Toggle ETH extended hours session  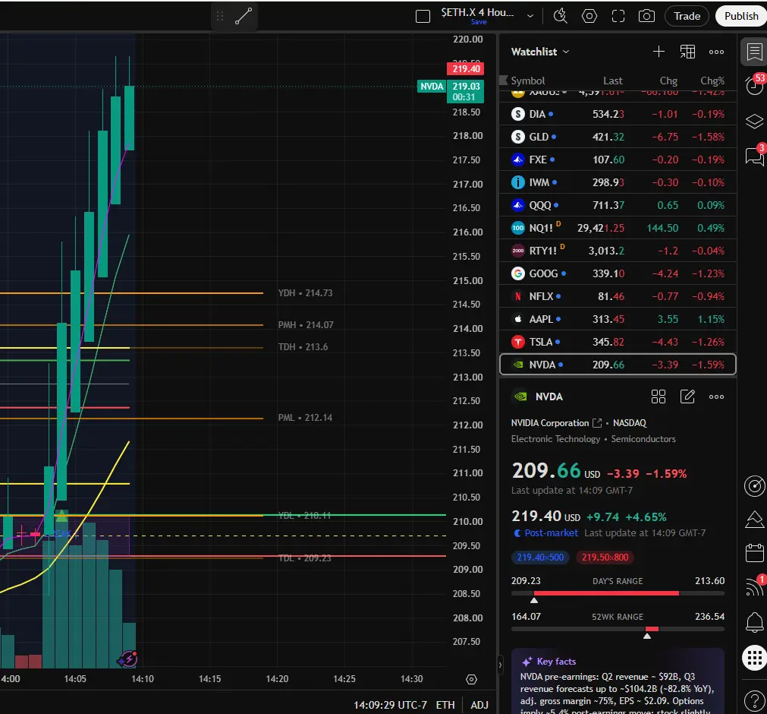click(445, 705)
